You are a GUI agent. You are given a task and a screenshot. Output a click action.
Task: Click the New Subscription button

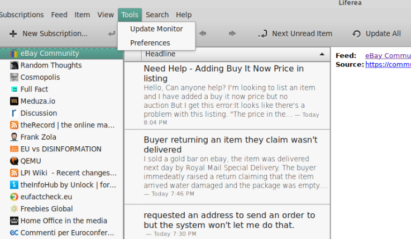coord(49,34)
